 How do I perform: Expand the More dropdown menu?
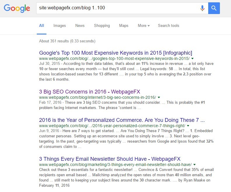tap(144, 26)
